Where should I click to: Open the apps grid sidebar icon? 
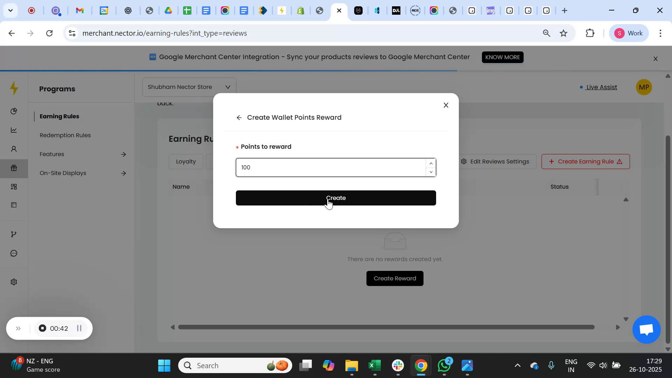pyautogui.click(x=14, y=187)
